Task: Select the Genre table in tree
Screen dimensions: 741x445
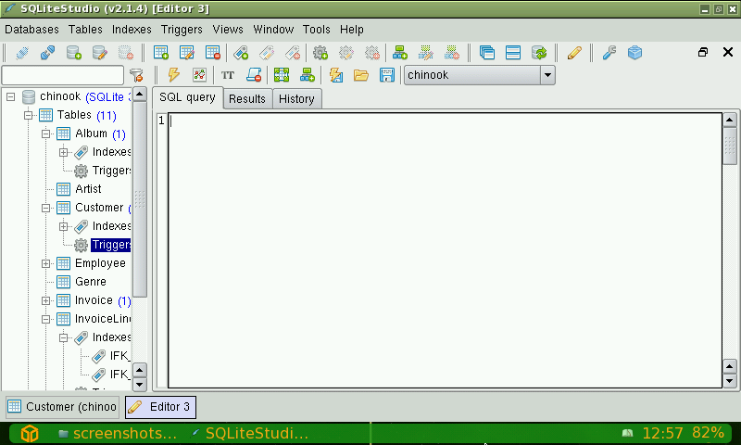Action: (x=90, y=282)
